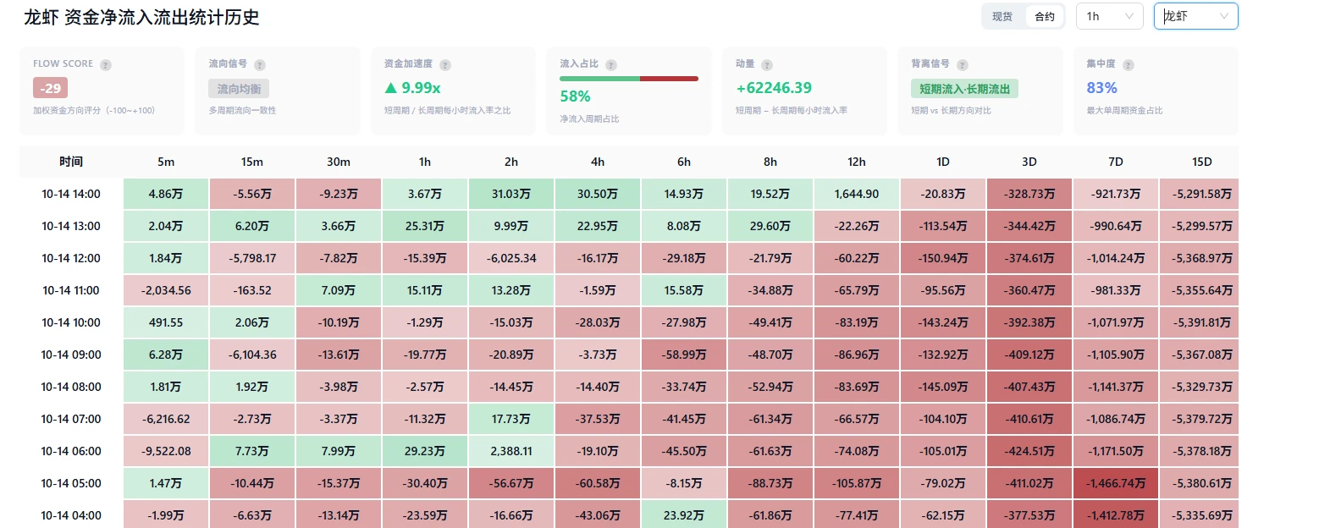1330x528 pixels.
Task: Click the -1,466.74万 dark red cell
Action: (x=1116, y=483)
